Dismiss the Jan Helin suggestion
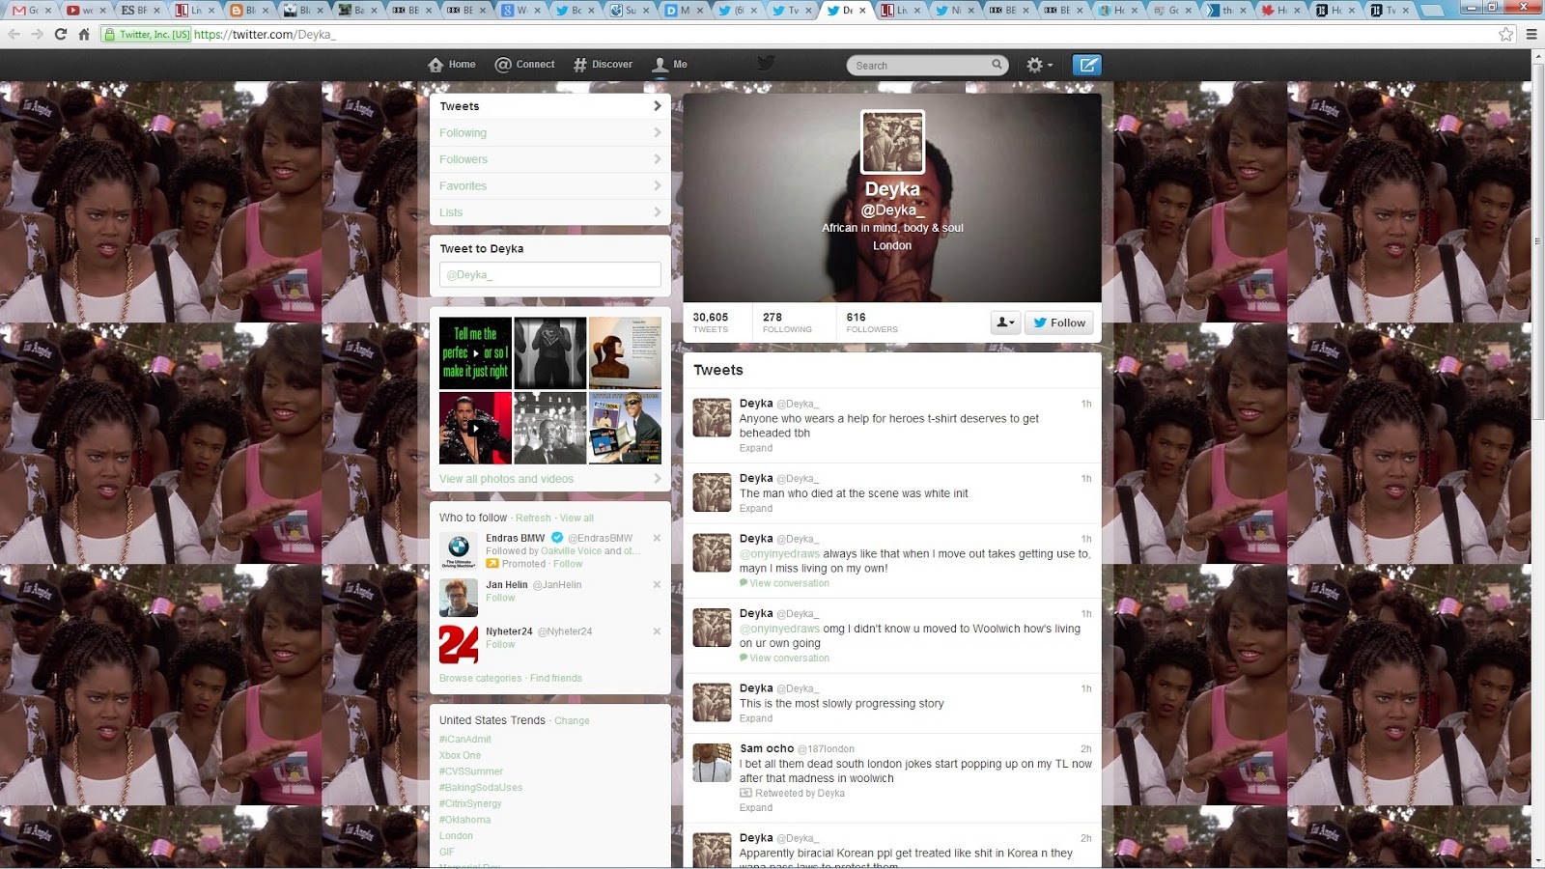This screenshot has height=869, width=1545. click(657, 584)
